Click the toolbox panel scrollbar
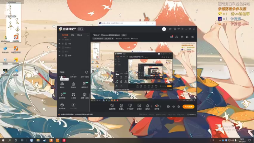 pos(90,102)
